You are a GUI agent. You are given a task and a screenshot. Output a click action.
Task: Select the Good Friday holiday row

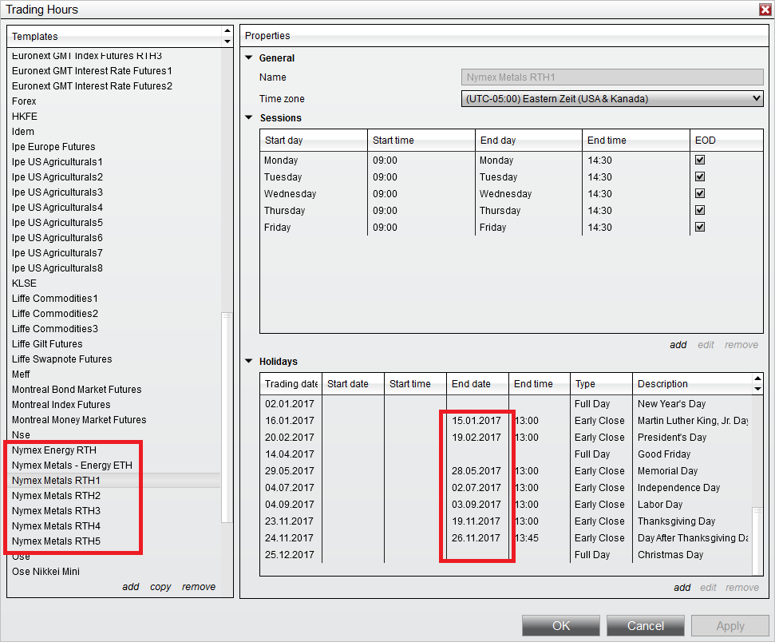[505, 454]
